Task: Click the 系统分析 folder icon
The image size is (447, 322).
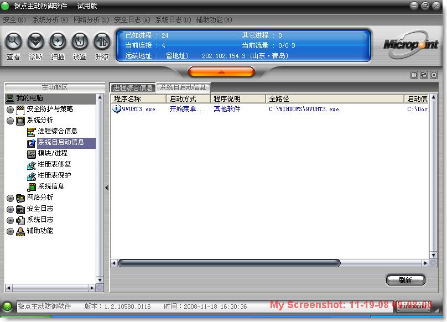Action: [20, 121]
